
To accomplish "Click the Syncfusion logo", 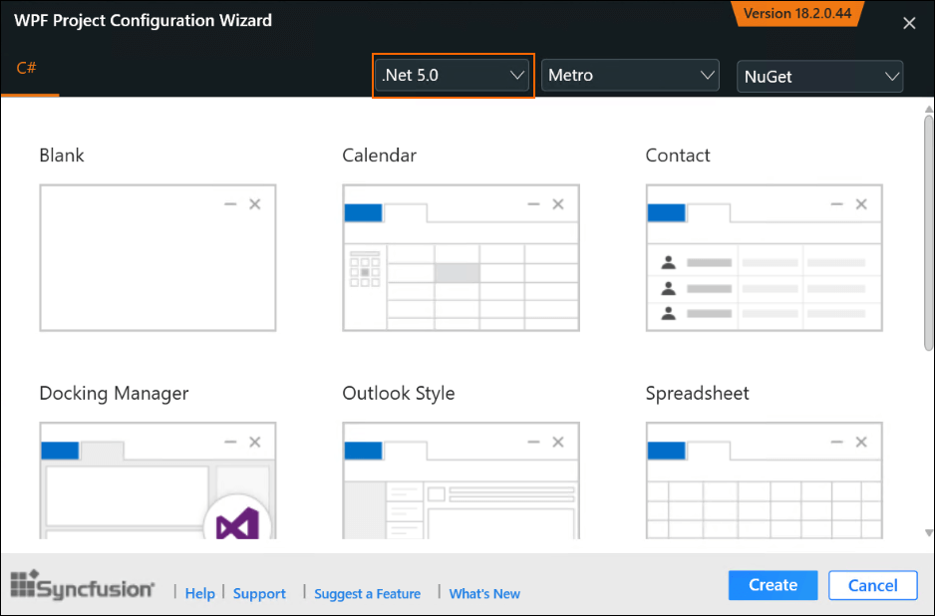I will (x=83, y=586).
